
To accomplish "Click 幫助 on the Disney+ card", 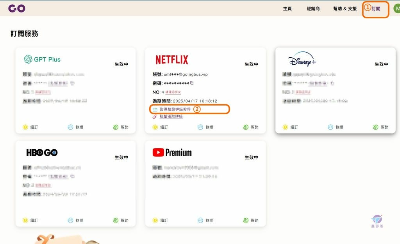I will click(380, 127).
